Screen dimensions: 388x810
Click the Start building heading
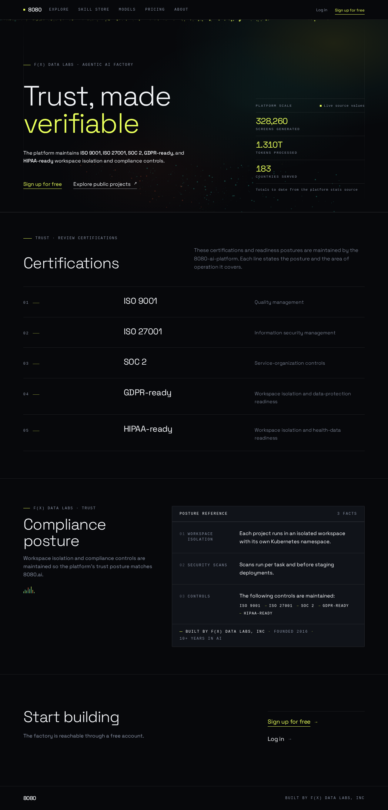tap(71, 717)
